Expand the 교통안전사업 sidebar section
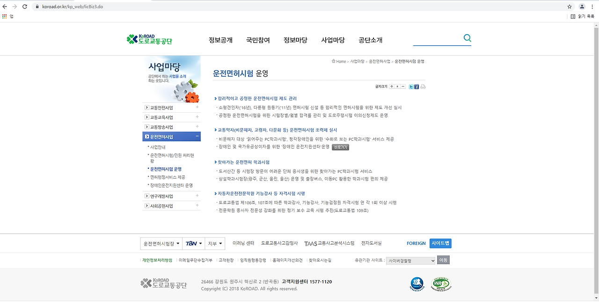 pyautogui.click(x=172, y=107)
